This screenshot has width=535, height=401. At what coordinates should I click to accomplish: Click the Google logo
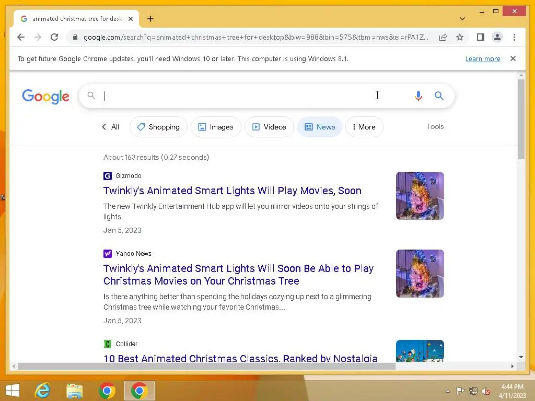pyautogui.click(x=46, y=97)
